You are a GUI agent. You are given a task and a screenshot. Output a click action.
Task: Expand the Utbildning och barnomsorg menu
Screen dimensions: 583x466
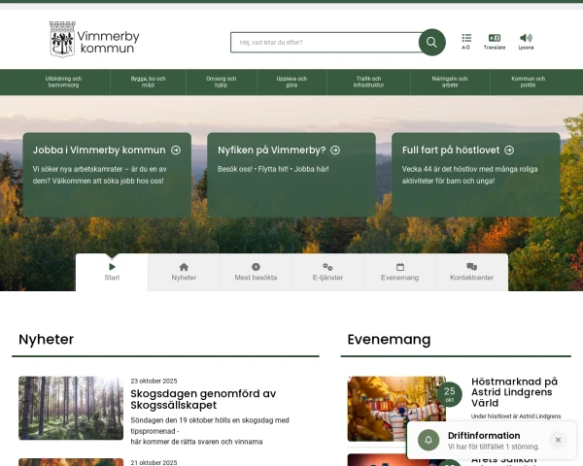click(64, 83)
